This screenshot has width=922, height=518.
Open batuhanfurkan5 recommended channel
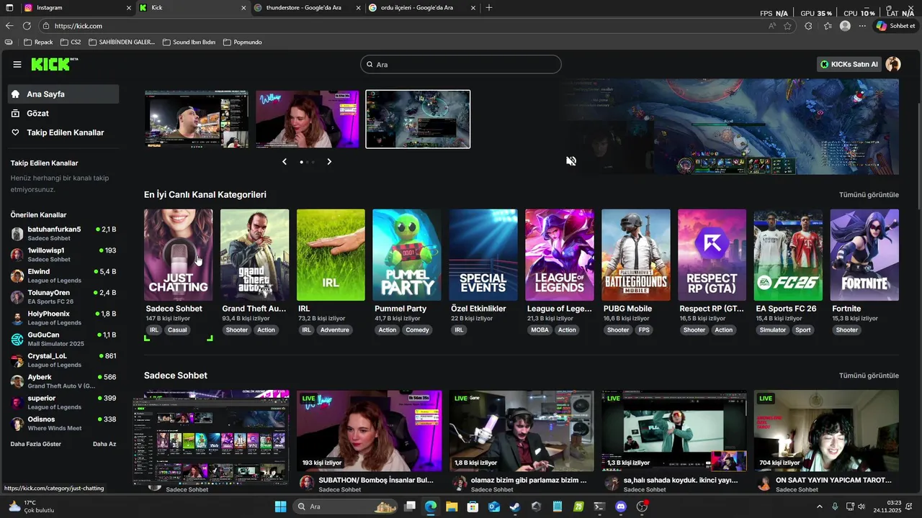tap(63, 234)
